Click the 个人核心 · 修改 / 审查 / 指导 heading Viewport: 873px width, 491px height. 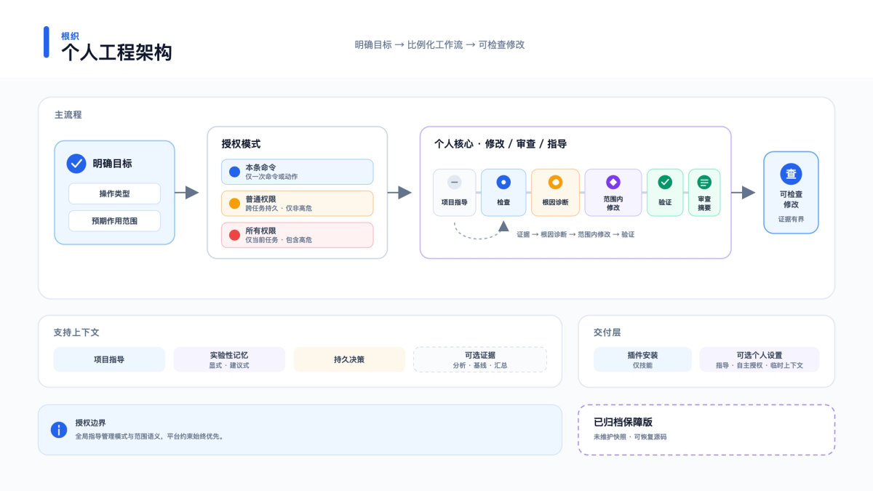pyautogui.click(x=501, y=144)
